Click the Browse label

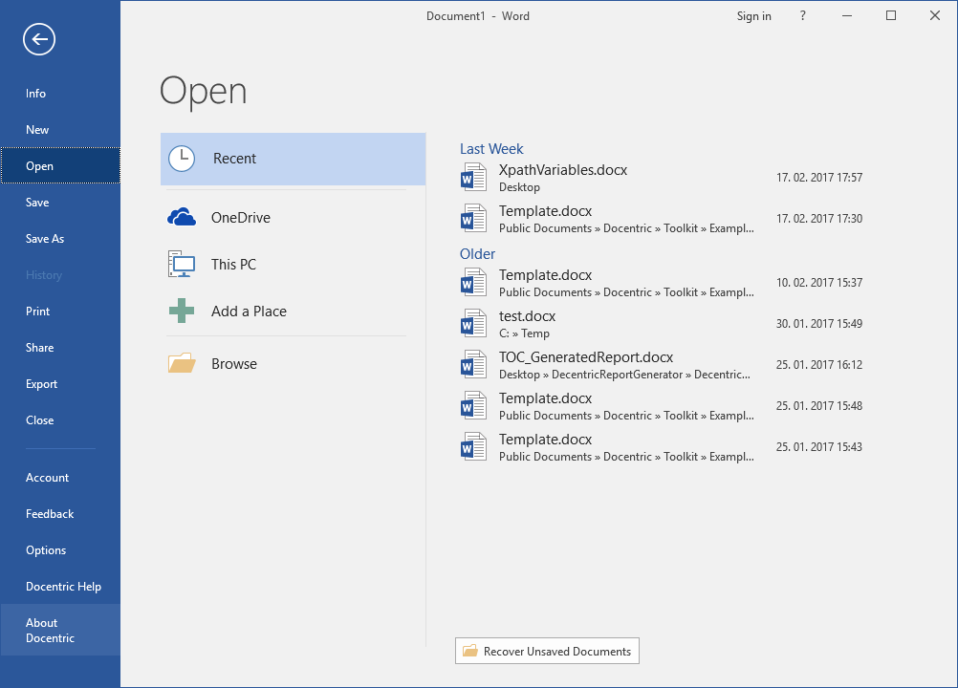[234, 364]
